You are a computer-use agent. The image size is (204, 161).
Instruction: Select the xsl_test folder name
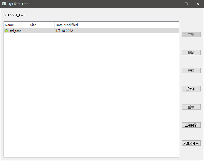pyautogui.click(x=15, y=31)
